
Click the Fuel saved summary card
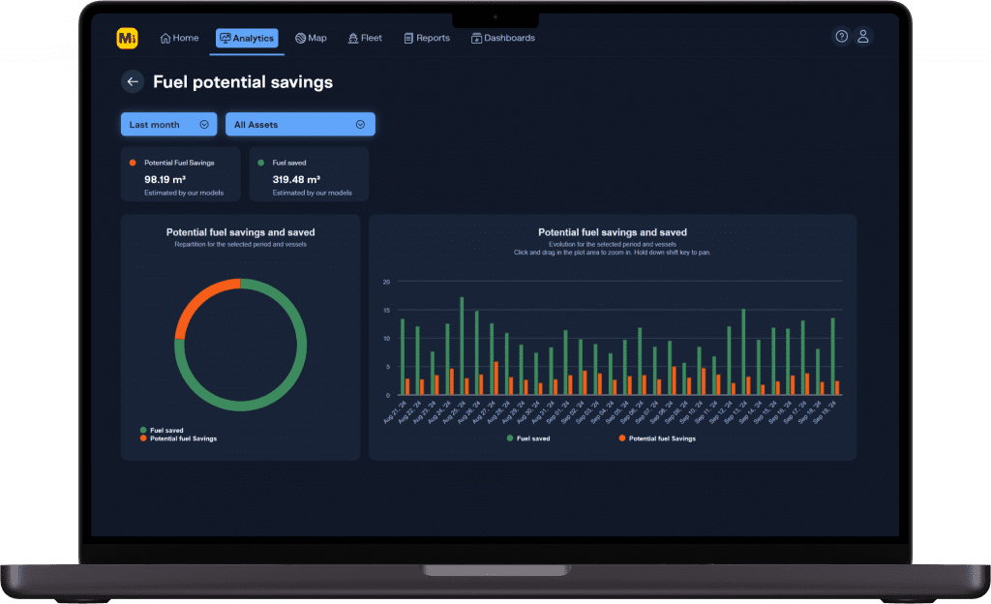(x=309, y=175)
